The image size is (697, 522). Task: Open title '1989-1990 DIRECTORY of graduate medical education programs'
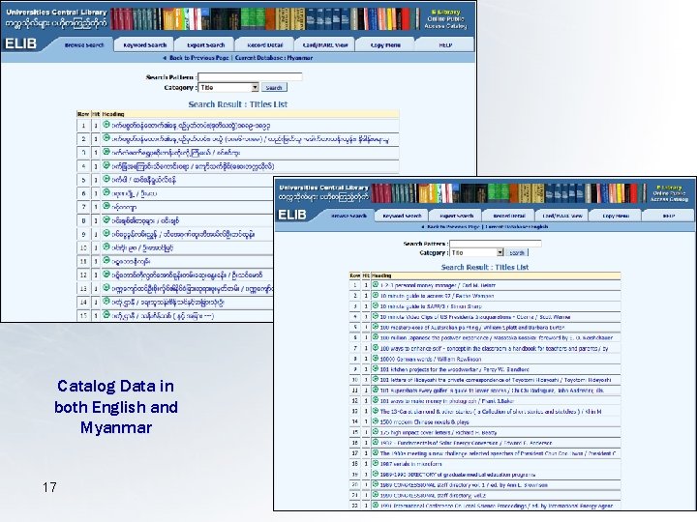[457, 475]
